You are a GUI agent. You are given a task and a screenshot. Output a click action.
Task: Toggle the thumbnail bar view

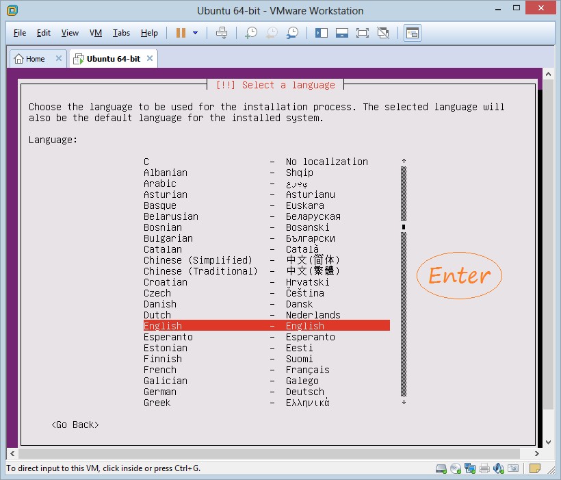341,33
